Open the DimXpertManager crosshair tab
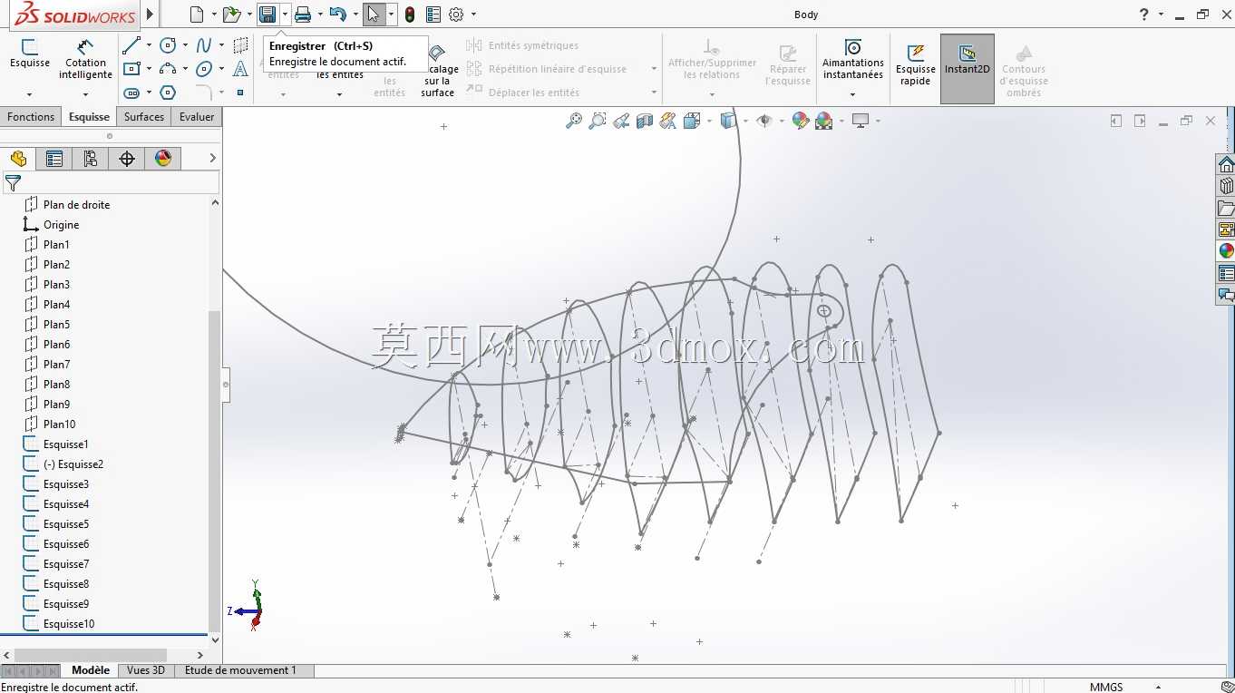The width and height of the screenshot is (1235, 693). pos(127,159)
